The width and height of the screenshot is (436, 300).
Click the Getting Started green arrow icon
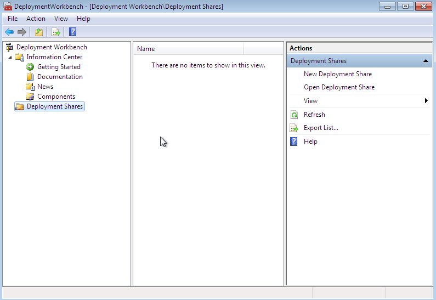tap(30, 67)
